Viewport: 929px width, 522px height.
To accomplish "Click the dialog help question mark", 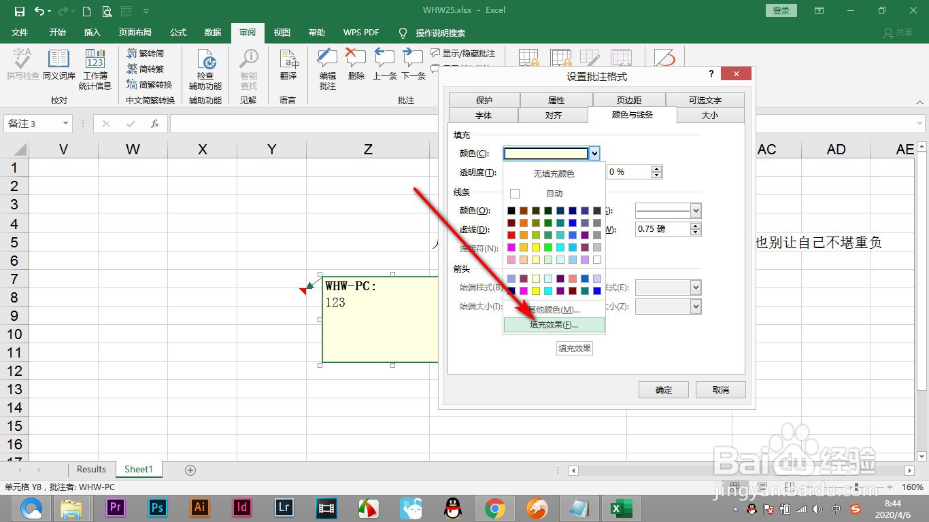I will coord(711,73).
